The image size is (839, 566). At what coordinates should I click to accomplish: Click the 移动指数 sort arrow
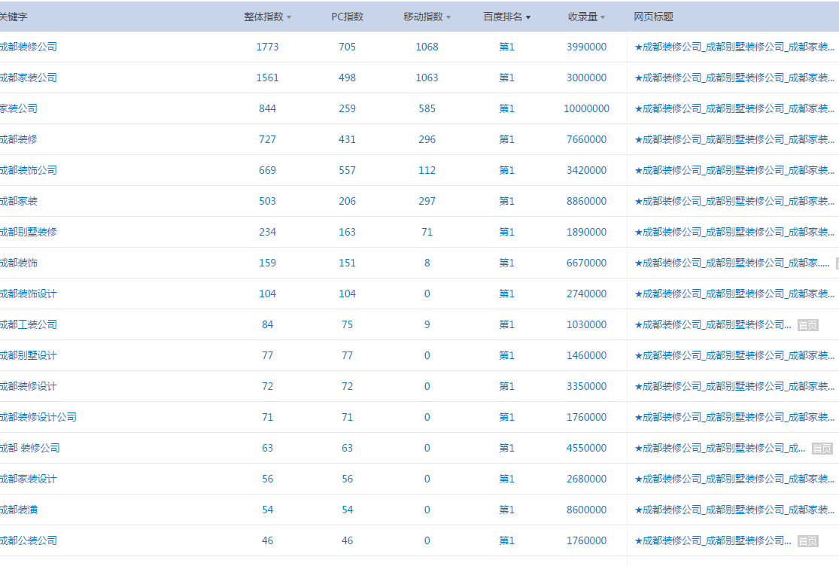[x=448, y=17]
